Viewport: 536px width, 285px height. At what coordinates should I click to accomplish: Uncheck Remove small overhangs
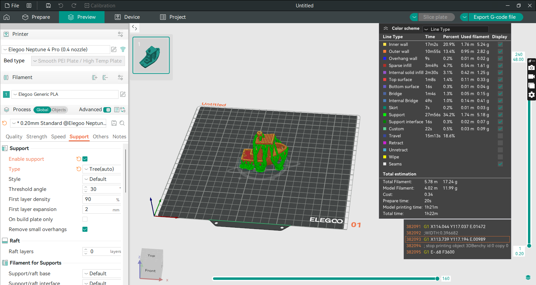(85, 229)
